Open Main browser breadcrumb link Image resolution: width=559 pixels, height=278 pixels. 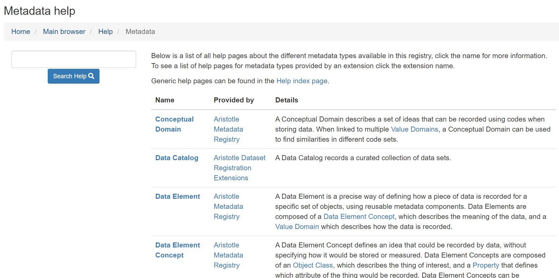coord(64,32)
